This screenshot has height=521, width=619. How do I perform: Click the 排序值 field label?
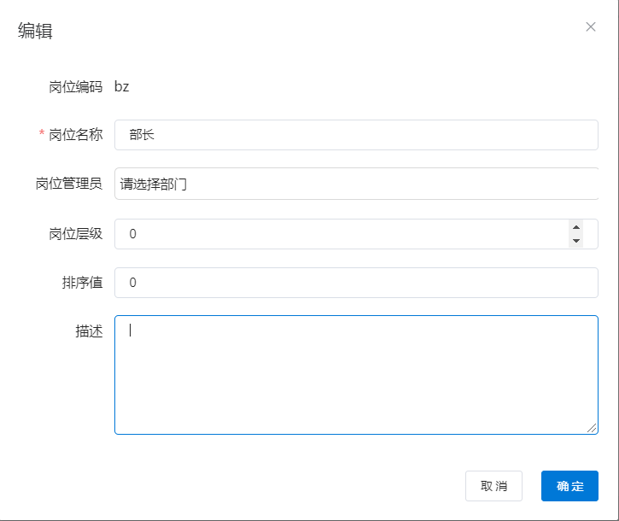tap(83, 283)
